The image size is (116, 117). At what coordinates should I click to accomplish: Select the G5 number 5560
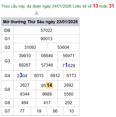[69, 94]
